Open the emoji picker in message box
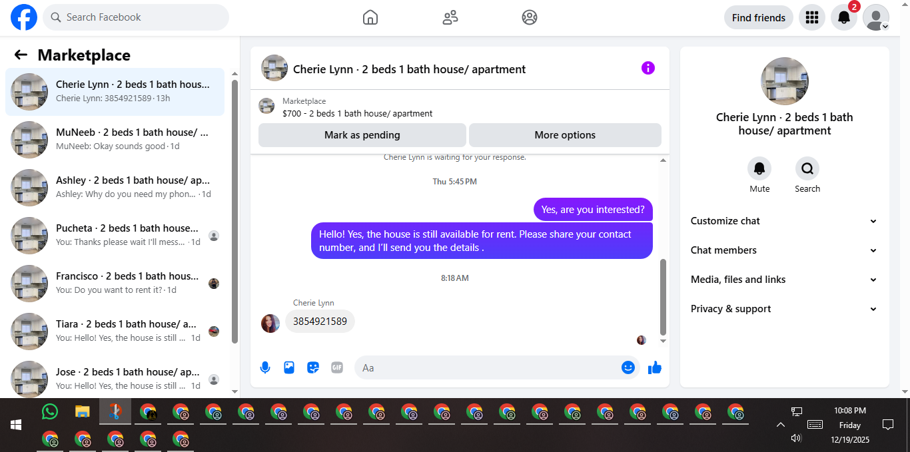910x452 pixels. [x=628, y=367]
